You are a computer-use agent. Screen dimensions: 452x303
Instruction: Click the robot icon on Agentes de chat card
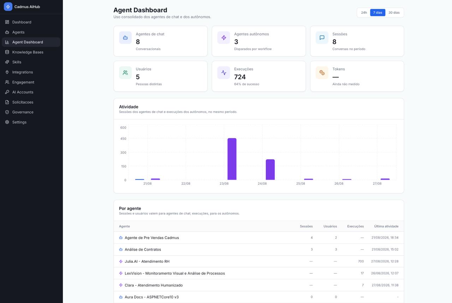pyautogui.click(x=125, y=37)
